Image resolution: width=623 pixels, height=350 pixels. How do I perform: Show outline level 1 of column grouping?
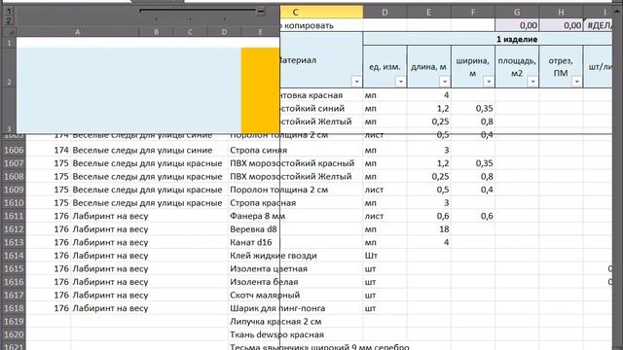(9, 12)
